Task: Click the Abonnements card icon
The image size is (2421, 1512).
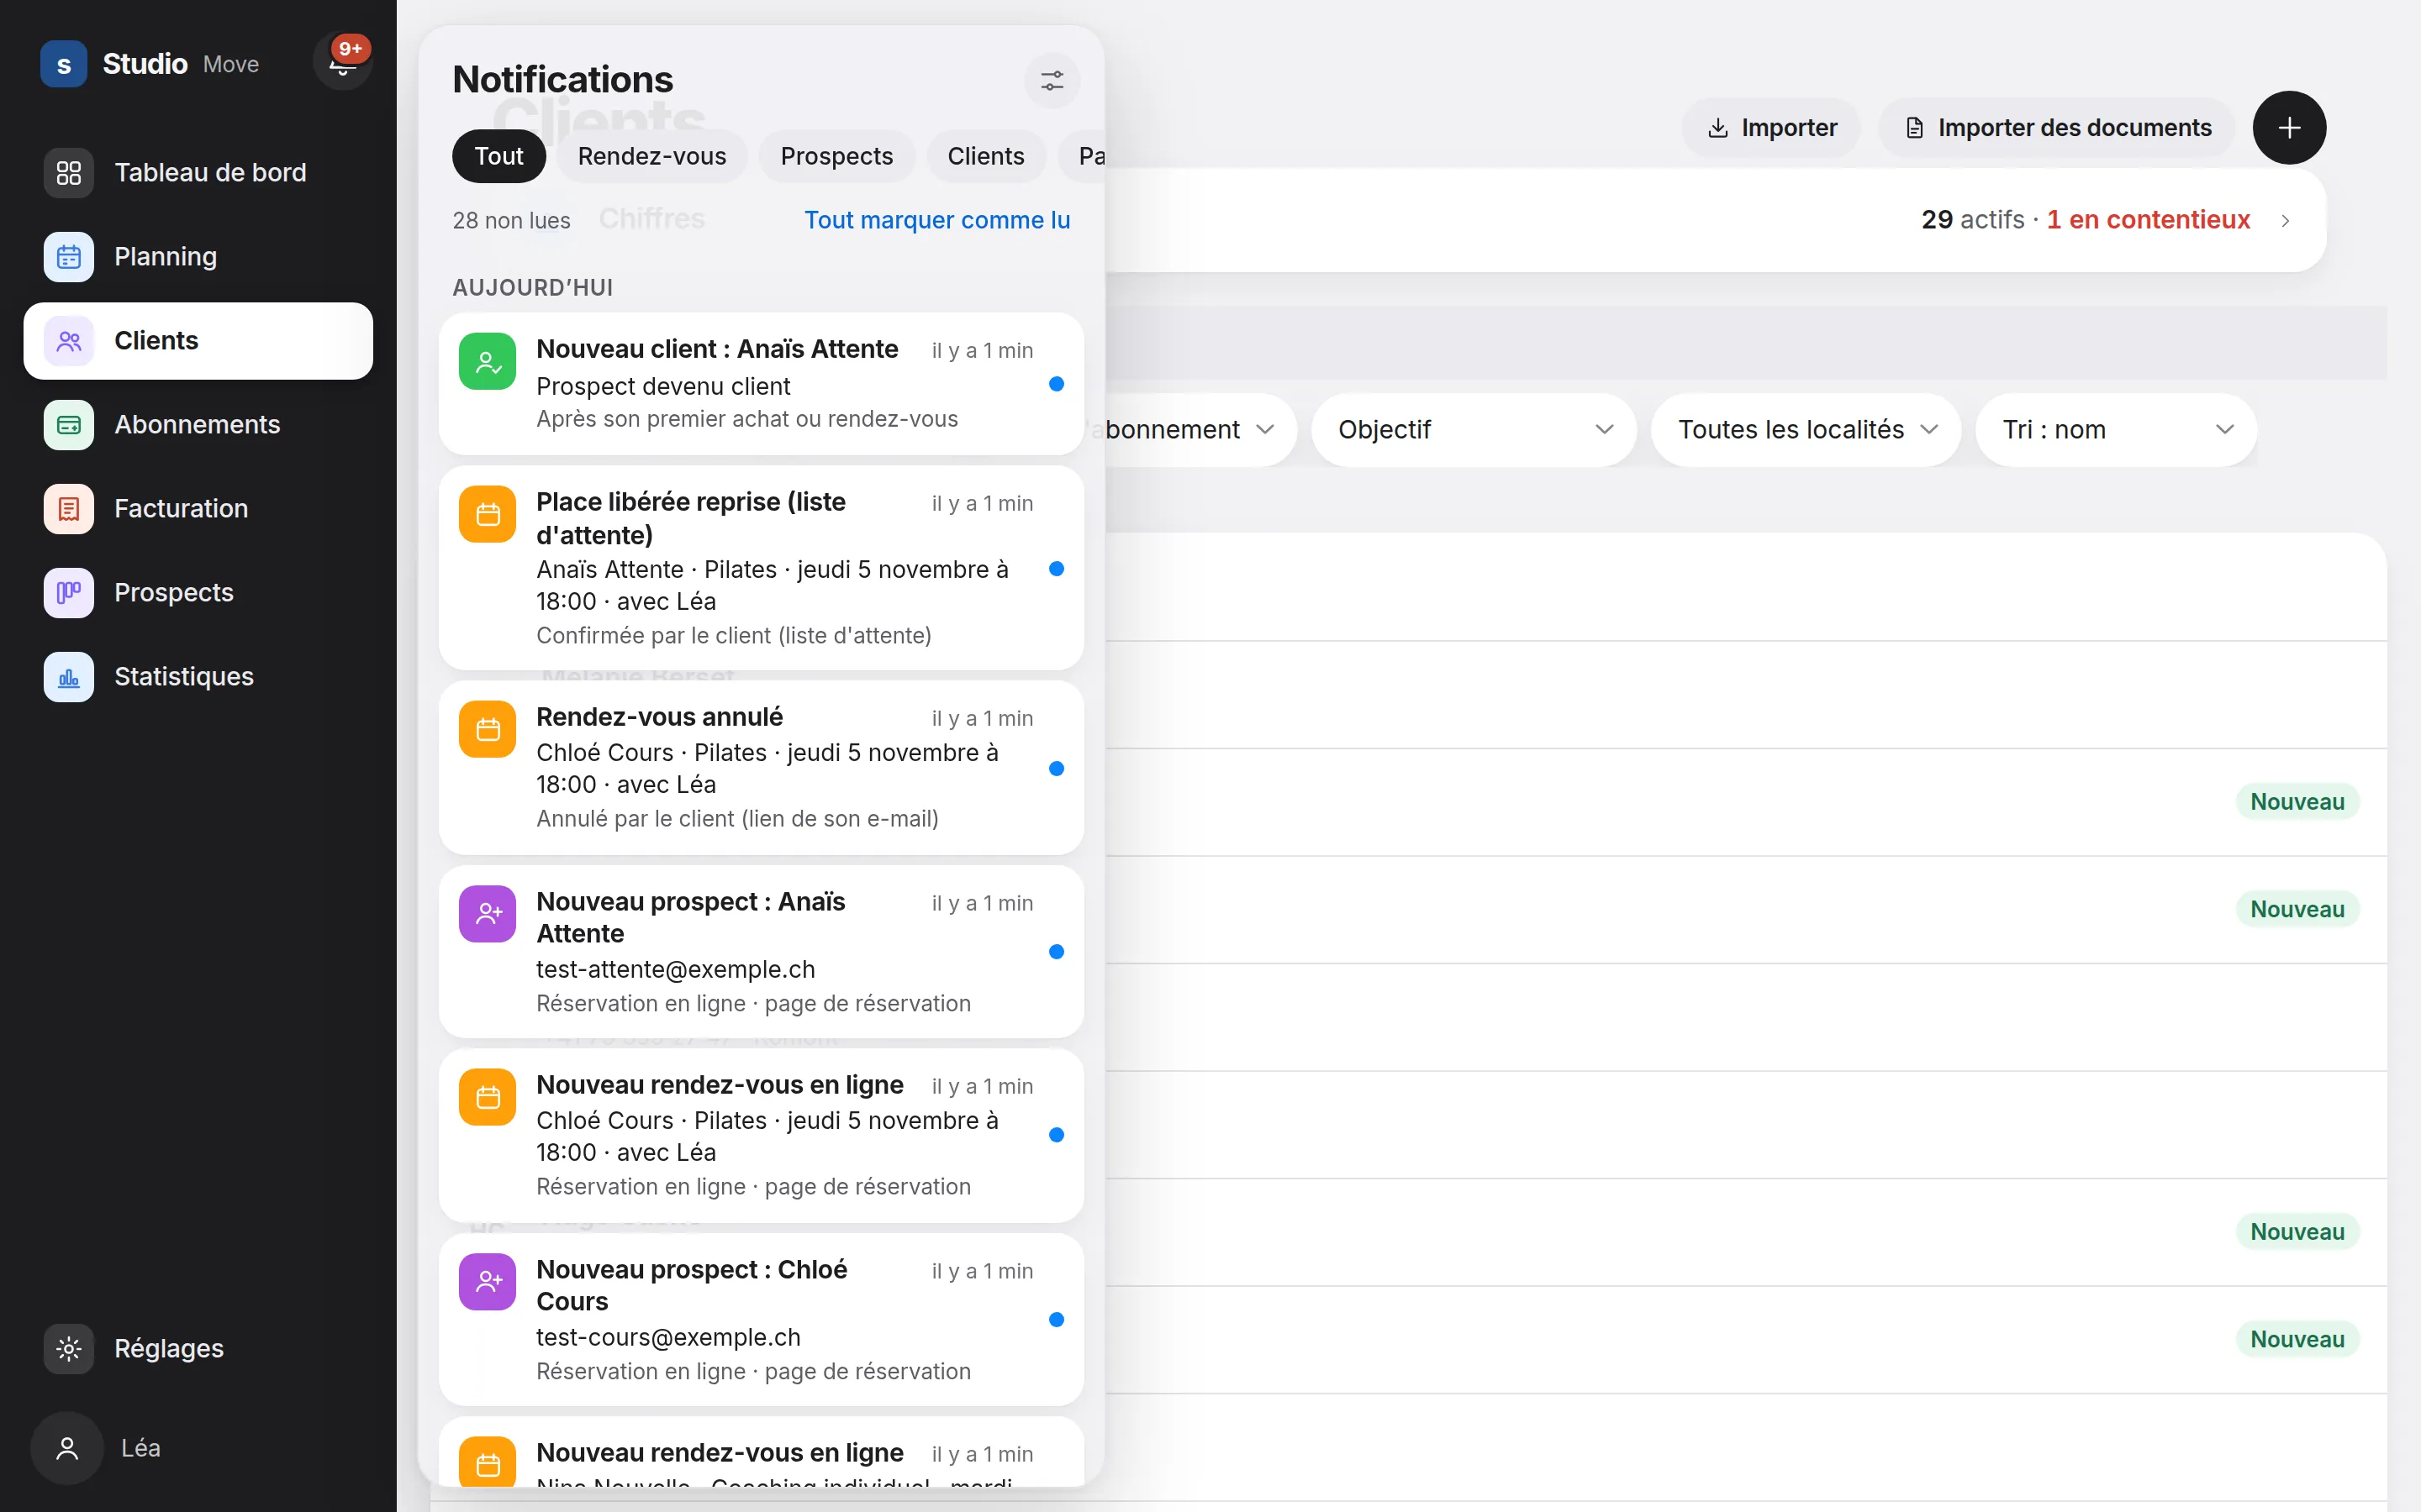Action: coord(69,424)
